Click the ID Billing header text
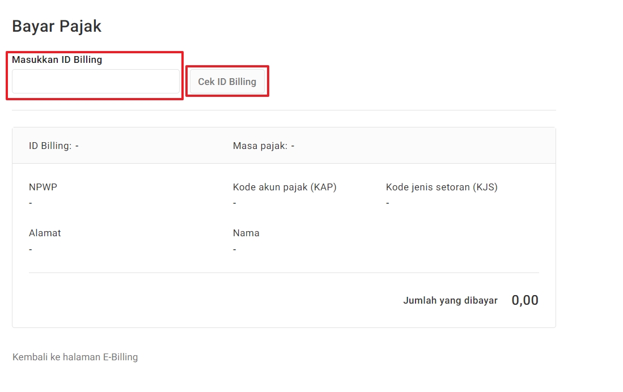This screenshot has height=392, width=623. point(53,146)
